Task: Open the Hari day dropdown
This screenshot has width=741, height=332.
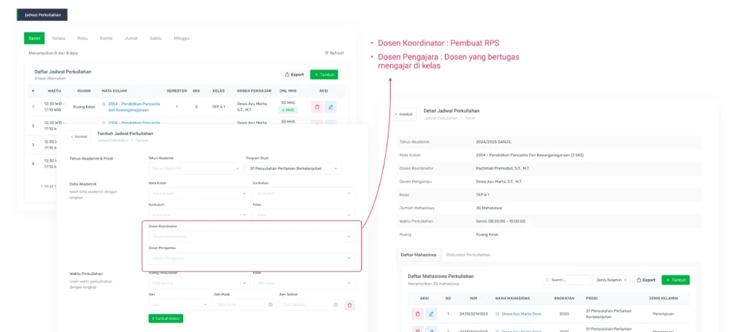Action: 180,305
